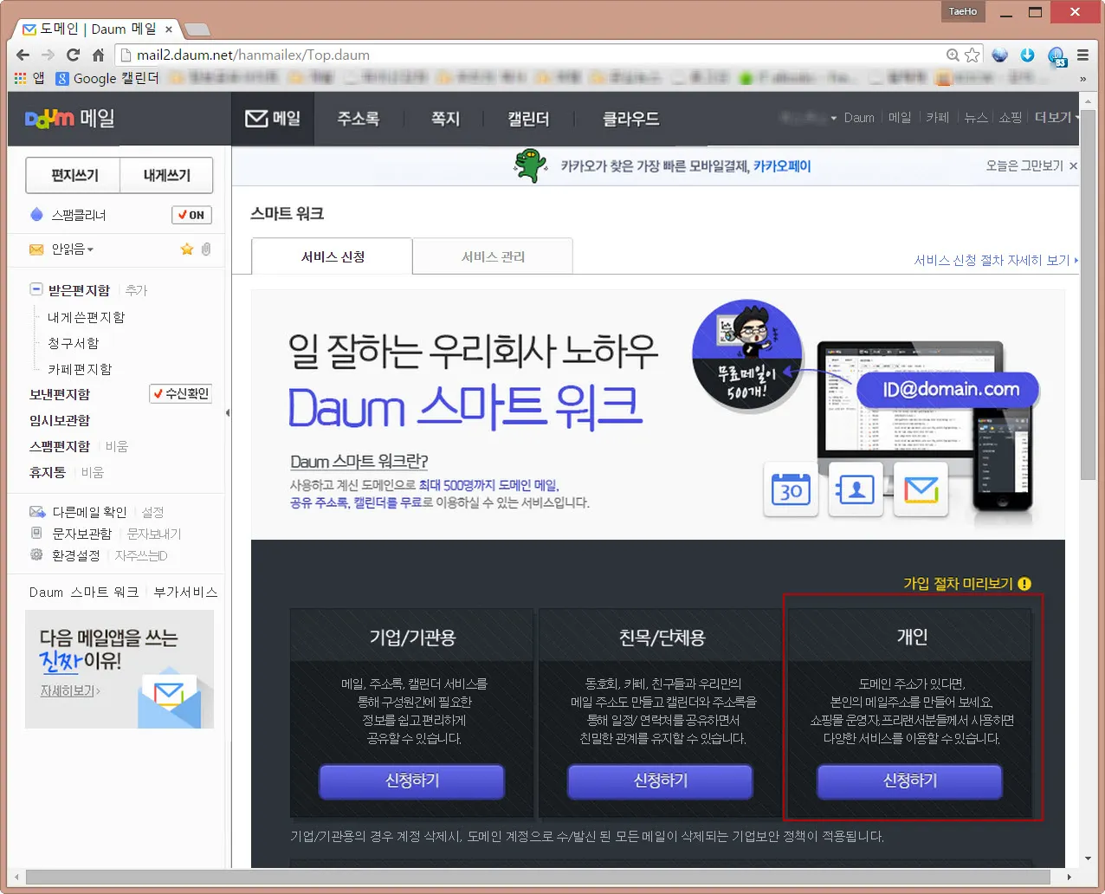Click the paperclip icon to filter attachments
1105x894 pixels.
[205, 249]
